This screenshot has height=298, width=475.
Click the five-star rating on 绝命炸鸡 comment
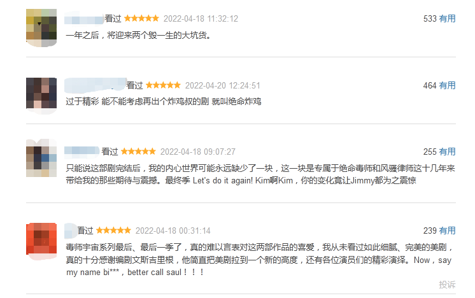(163, 85)
